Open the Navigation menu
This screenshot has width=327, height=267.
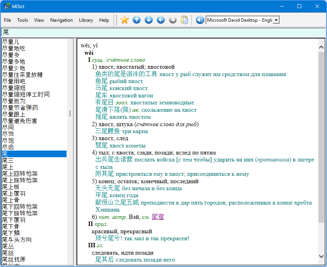click(x=62, y=20)
